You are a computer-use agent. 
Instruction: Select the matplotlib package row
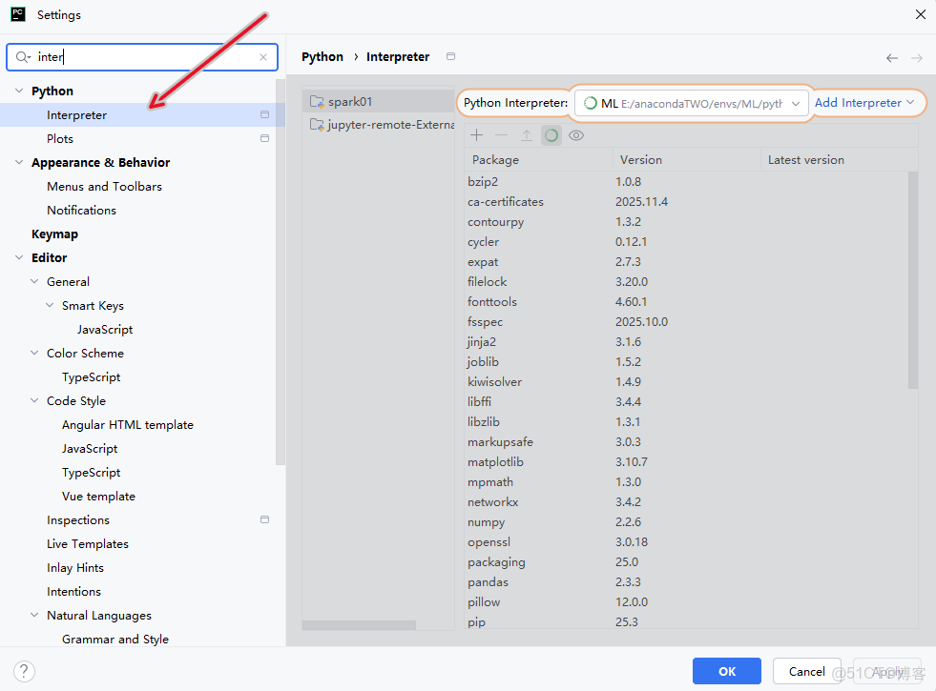pyautogui.click(x=686, y=462)
